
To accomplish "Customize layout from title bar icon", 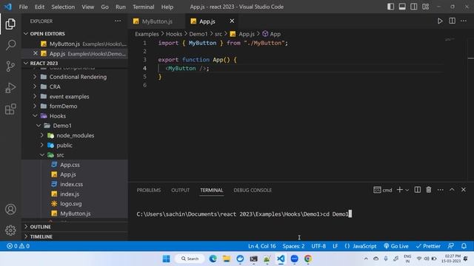I will coord(425,7).
